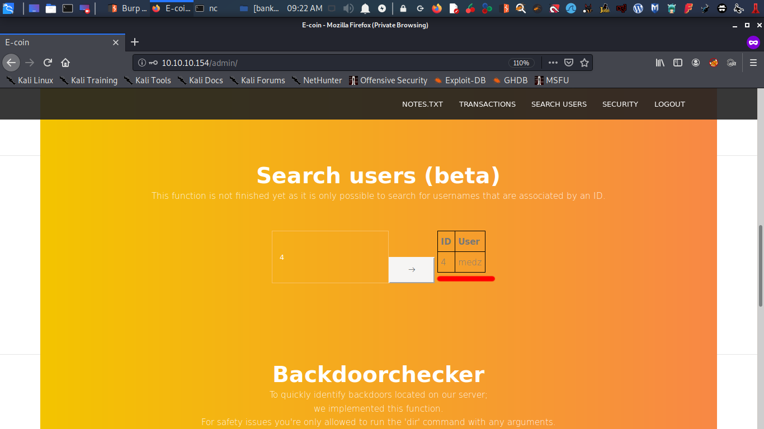Image resolution: width=764 pixels, height=429 pixels.
Task: Go to the Firefox home page
Action: tap(65, 63)
